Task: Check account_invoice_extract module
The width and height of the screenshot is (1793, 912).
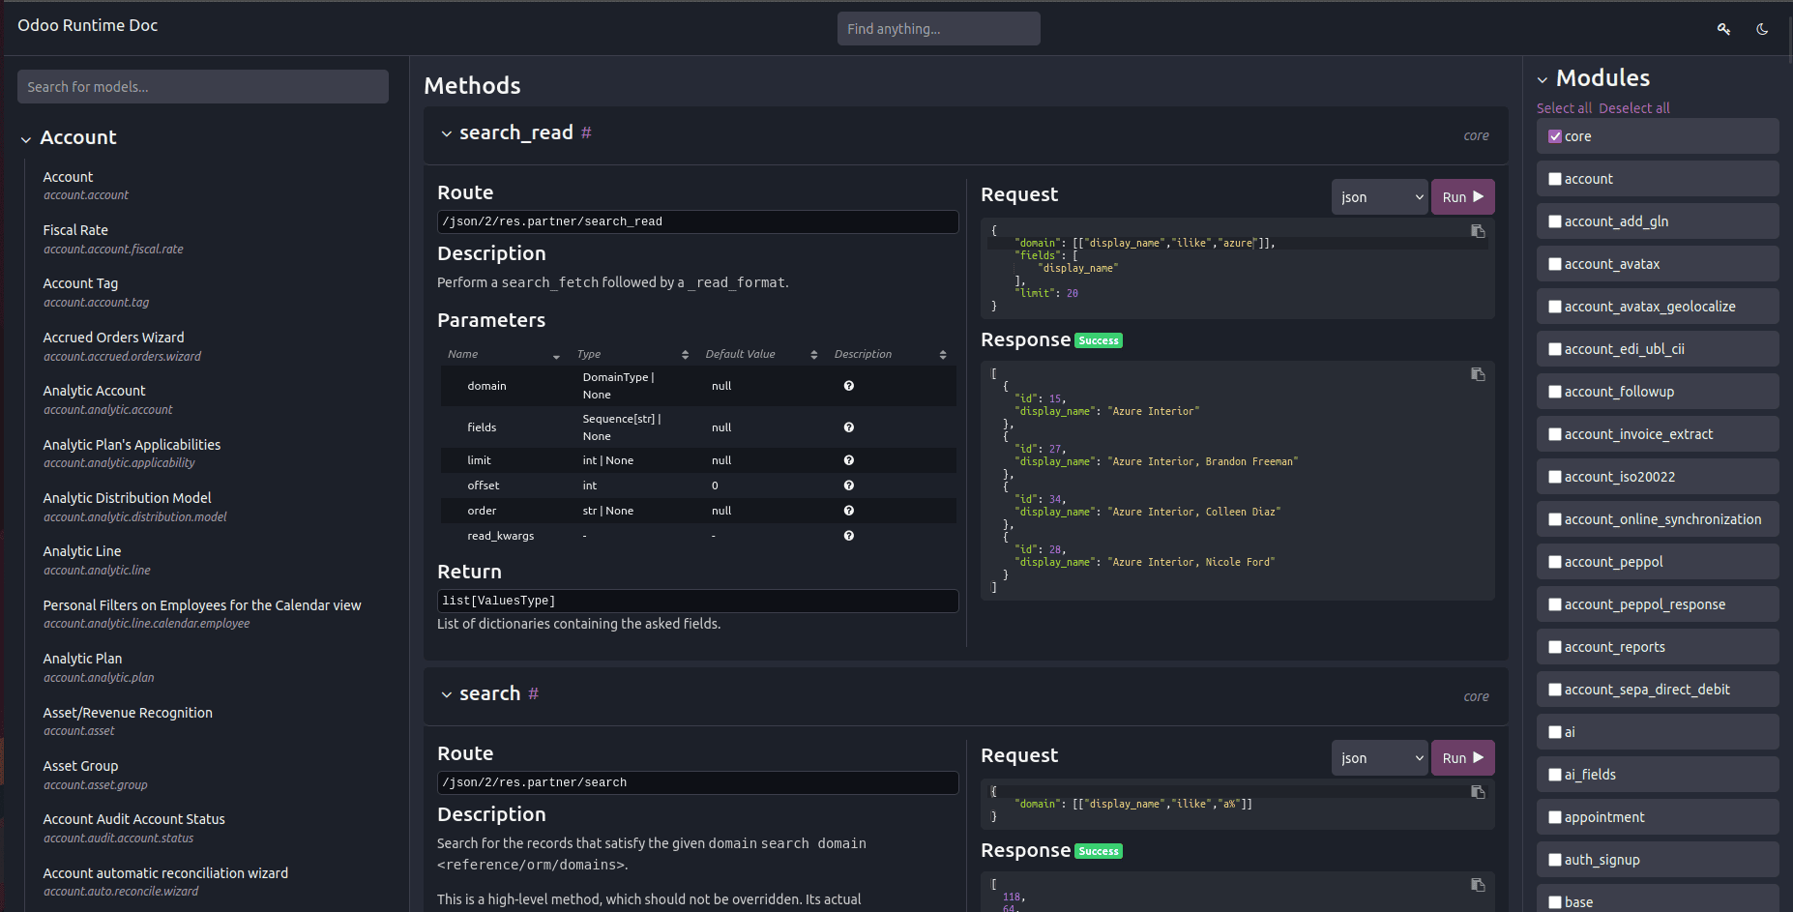Action: tap(1555, 434)
